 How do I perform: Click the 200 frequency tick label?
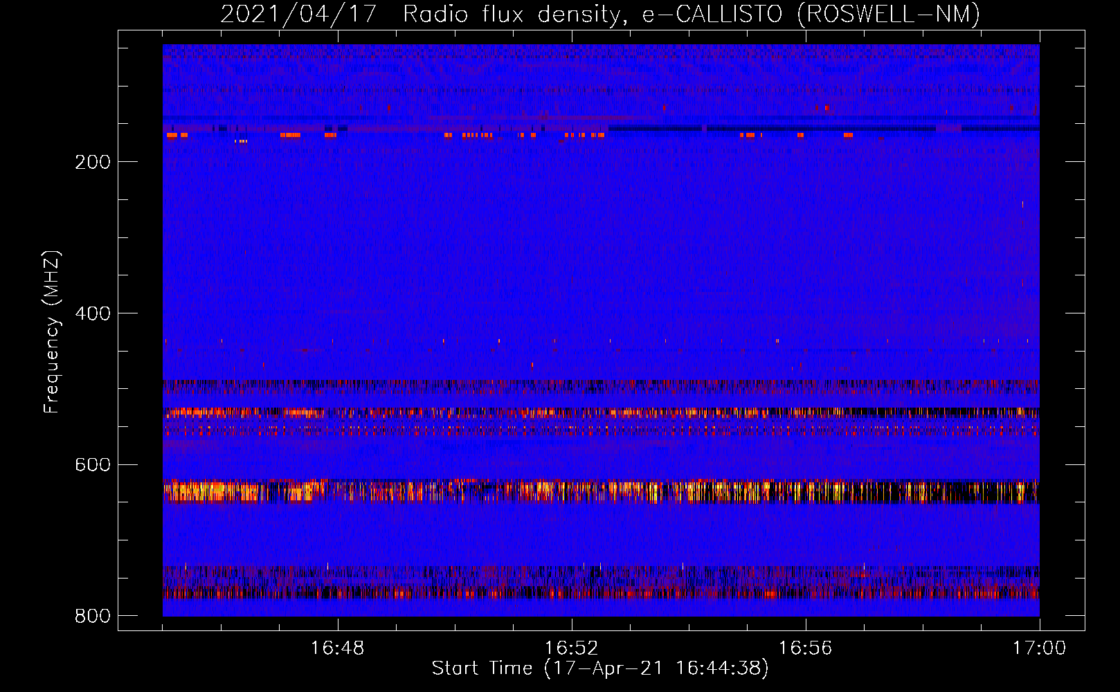[93, 162]
